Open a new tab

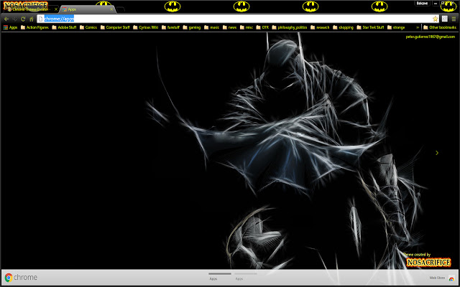(121, 9)
